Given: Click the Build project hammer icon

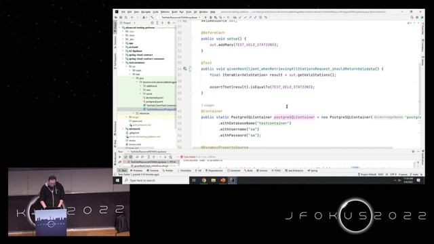Looking at the screenshot, I should pyautogui.click(x=152, y=18).
